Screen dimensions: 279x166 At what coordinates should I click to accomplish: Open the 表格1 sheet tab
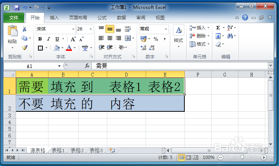coord(58,150)
